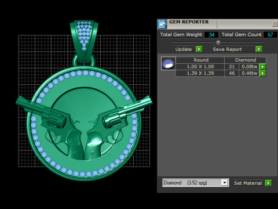Click the Total Gem Count label
Screen dimensions: 278x209
(242, 35)
